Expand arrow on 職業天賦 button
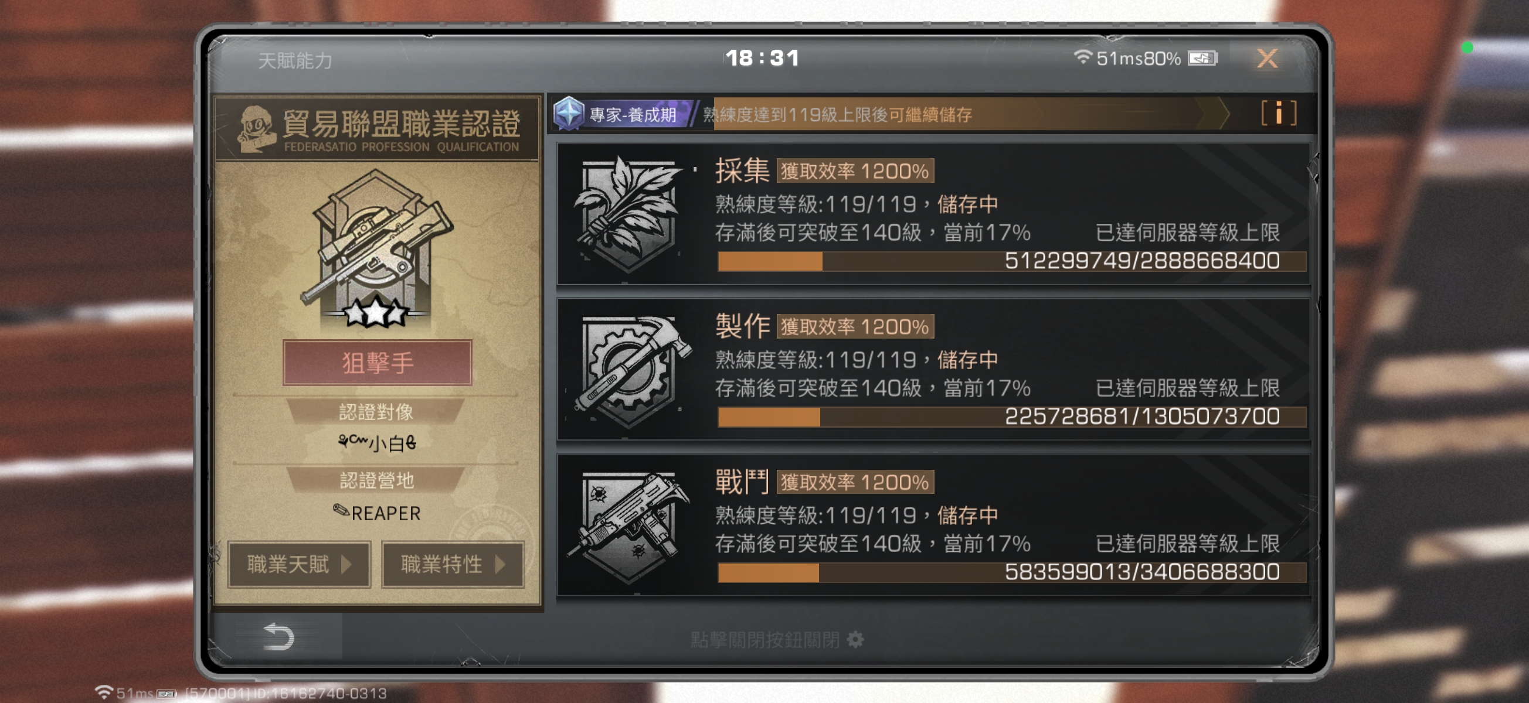1529x703 pixels. coord(346,564)
